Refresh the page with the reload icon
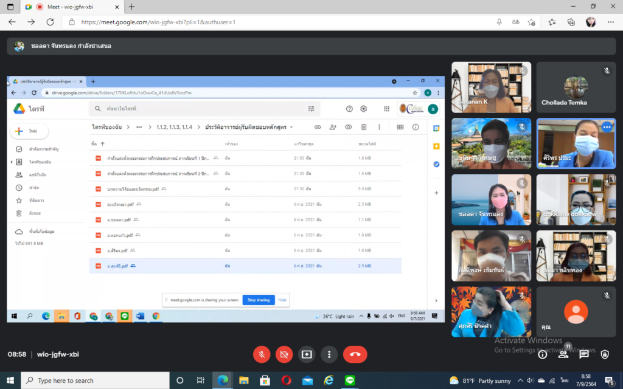Image resolution: width=623 pixels, height=389 pixels. pos(50,22)
